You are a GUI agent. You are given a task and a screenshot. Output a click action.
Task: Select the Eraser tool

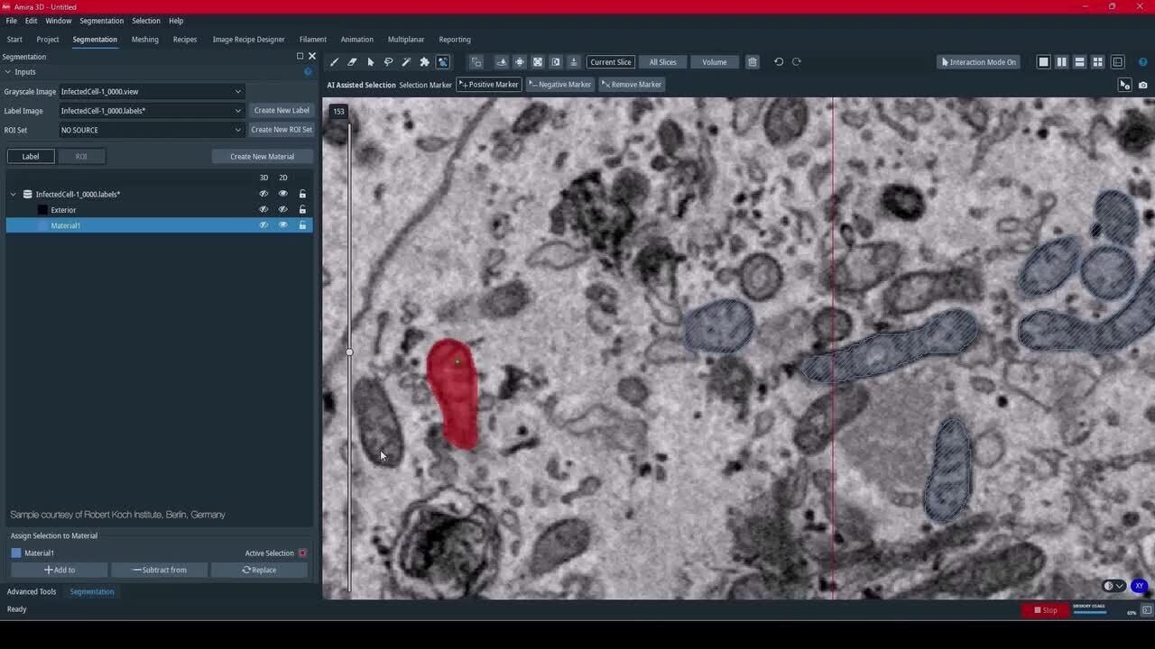(x=352, y=62)
